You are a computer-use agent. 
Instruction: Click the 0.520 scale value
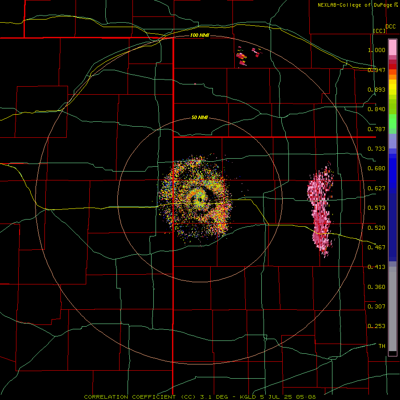376,228
